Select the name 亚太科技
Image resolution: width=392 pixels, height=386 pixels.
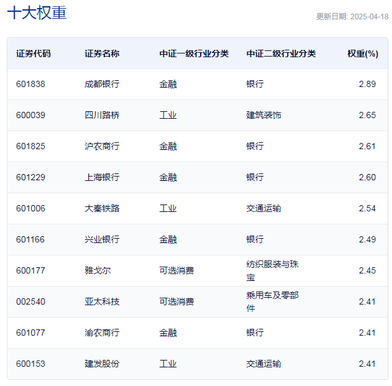pyautogui.click(x=102, y=301)
